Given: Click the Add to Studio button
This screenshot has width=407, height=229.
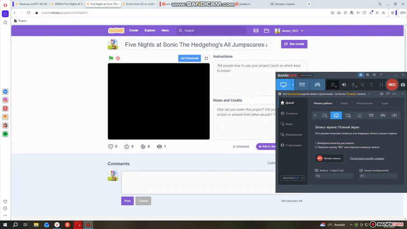Looking at the screenshot, I should [266, 147].
